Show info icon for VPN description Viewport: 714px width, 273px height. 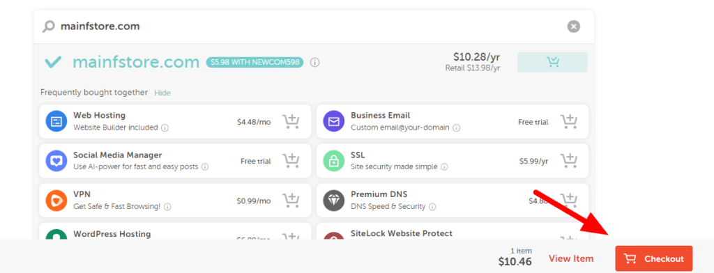(x=167, y=207)
